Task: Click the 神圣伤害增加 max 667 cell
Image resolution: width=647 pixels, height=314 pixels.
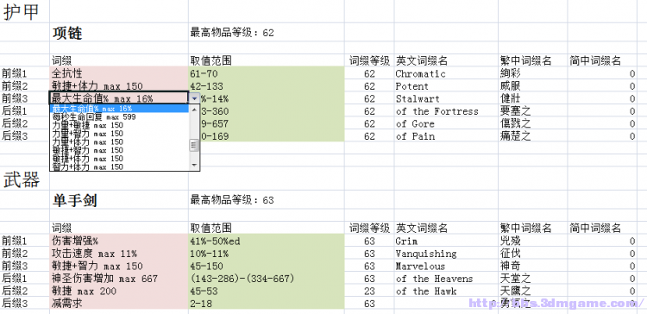Action: tap(119, 279)
